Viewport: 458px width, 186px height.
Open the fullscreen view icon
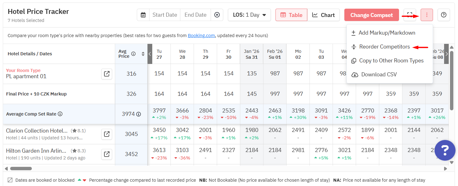pyautogui.click(x=410, y=15)
